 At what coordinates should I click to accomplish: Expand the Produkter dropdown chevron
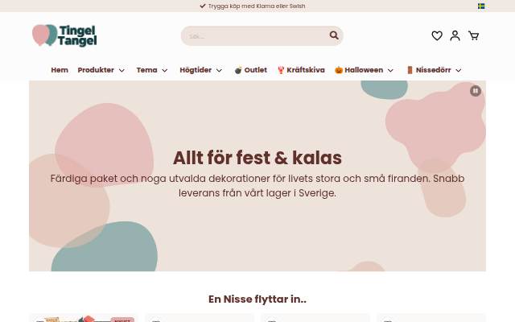[122, 70]
